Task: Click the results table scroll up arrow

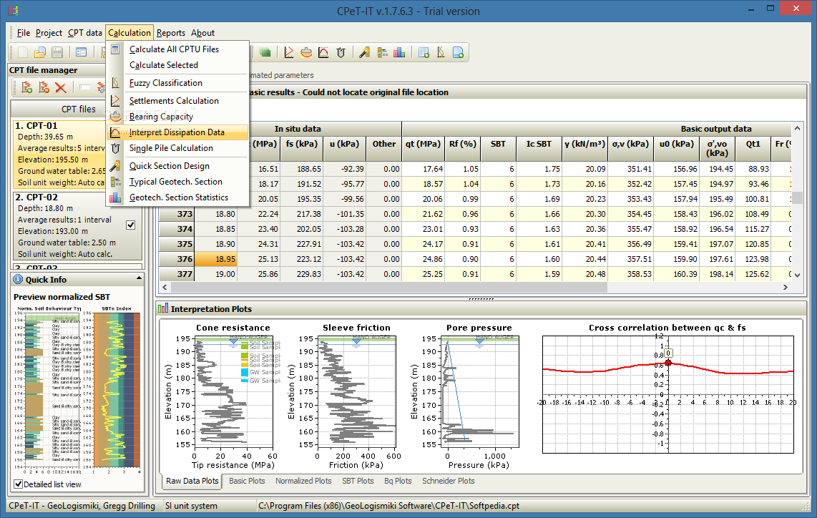Action: [797, 128]
